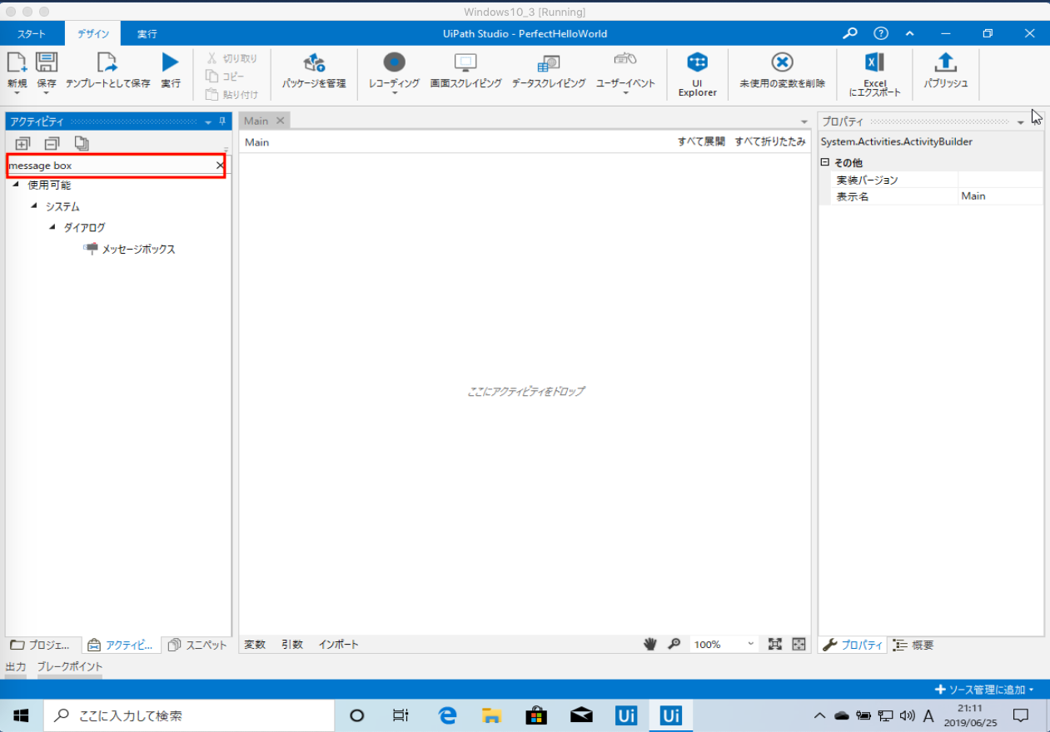The width and height of the screenshot is (1050, 732).
Task: Click the 実装バージョン value field
Action: (1001, 180)
